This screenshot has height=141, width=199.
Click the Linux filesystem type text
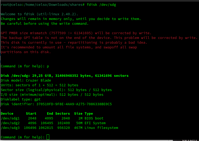tap(101, 128)
